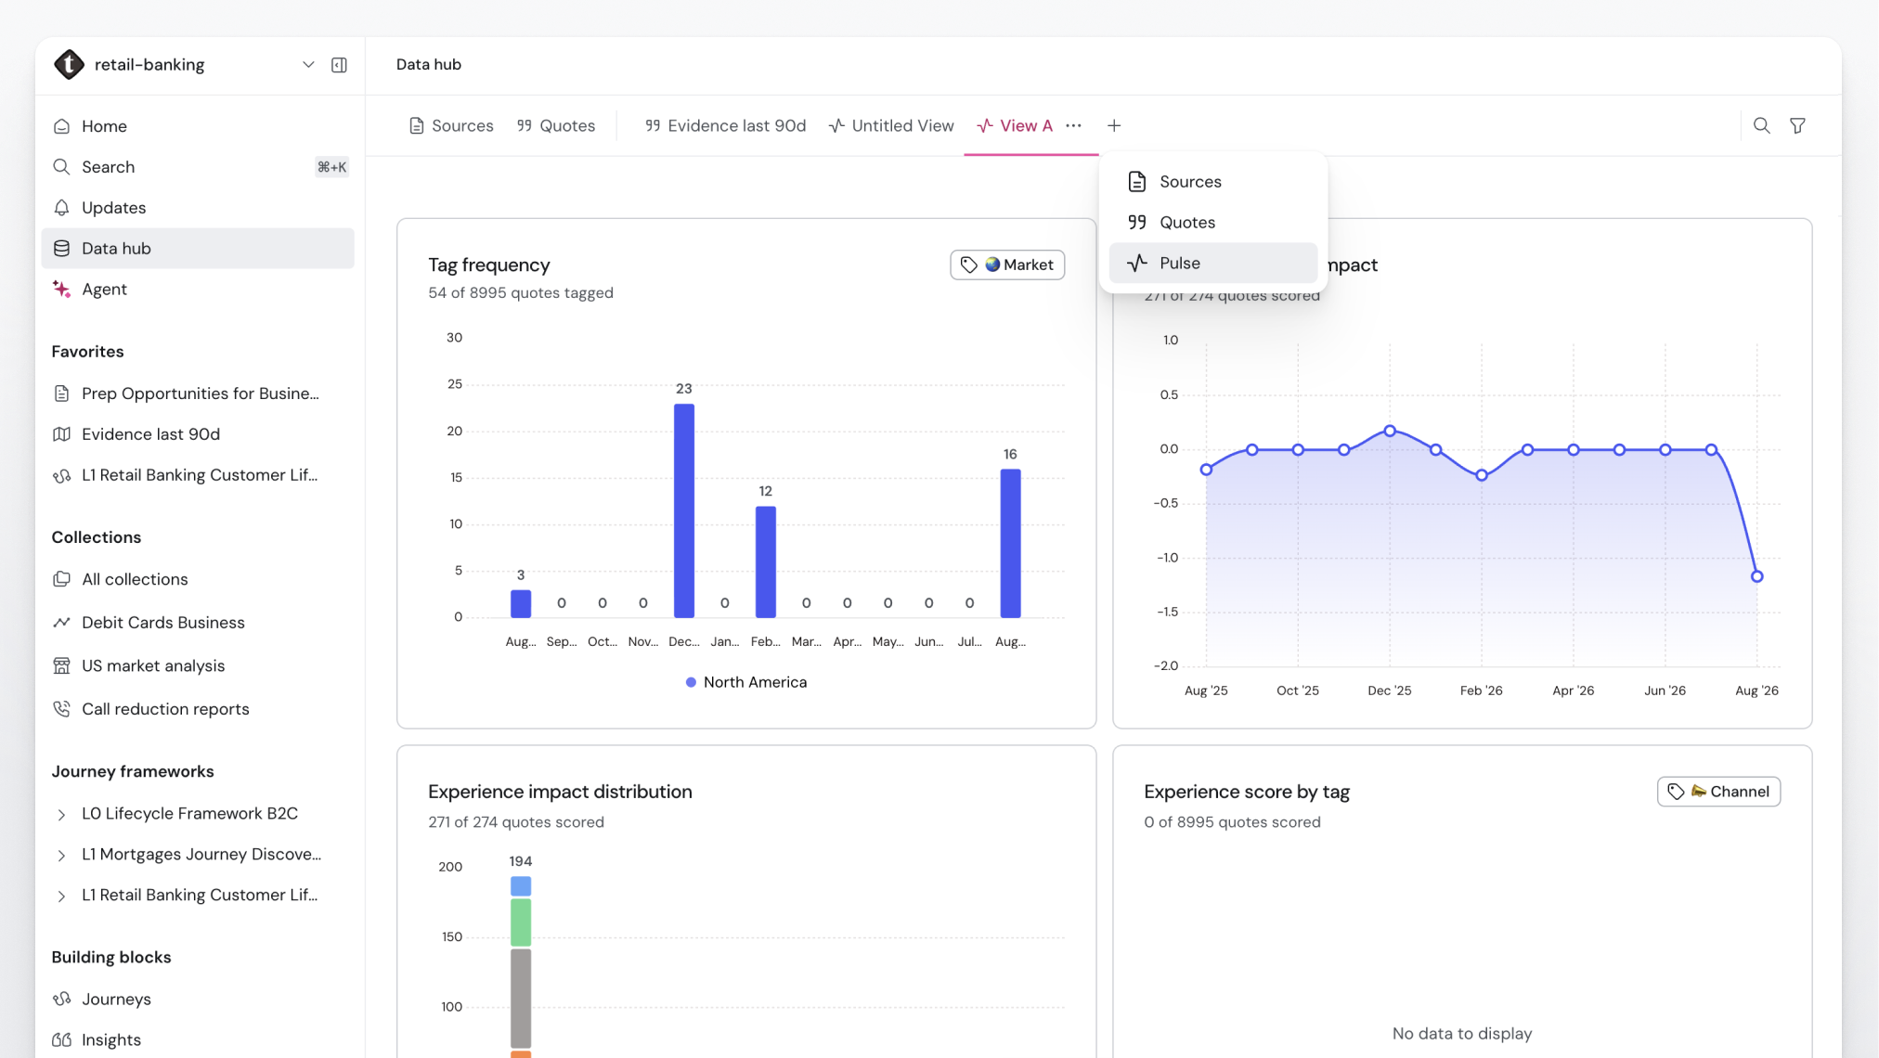Go to Home in sidebar
This screenshot has width=1879, height=1058.
point(198,126)
